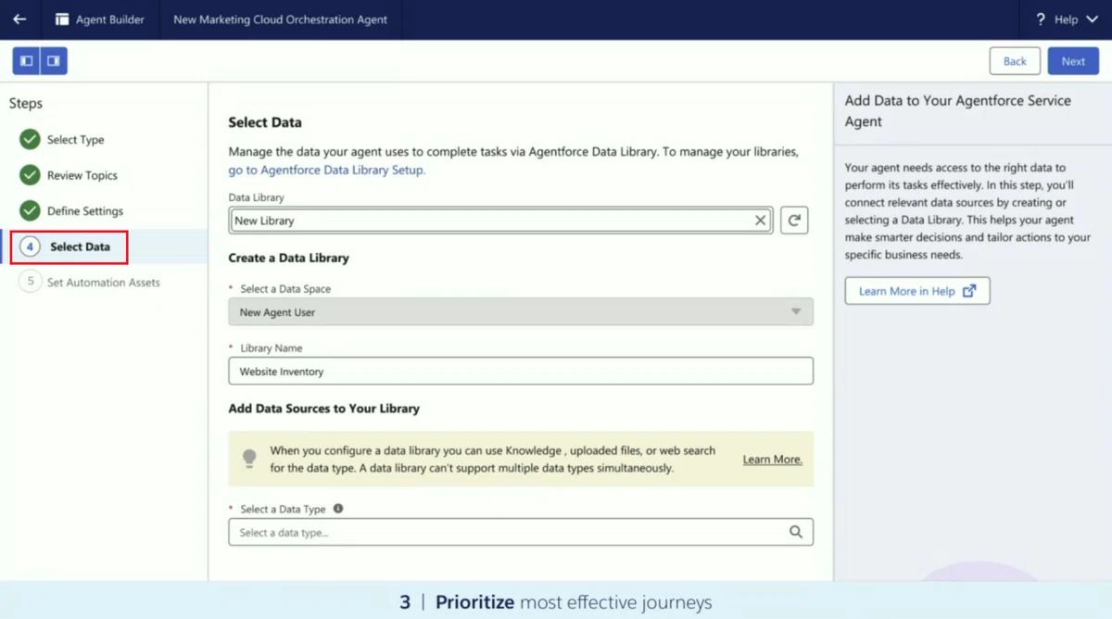Screen dimensions: 1112x619
Task: Open the Learn More link
Action: click(x=773, y=460)
